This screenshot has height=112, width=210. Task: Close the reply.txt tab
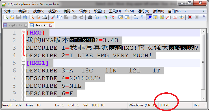[x=26, y=25]
